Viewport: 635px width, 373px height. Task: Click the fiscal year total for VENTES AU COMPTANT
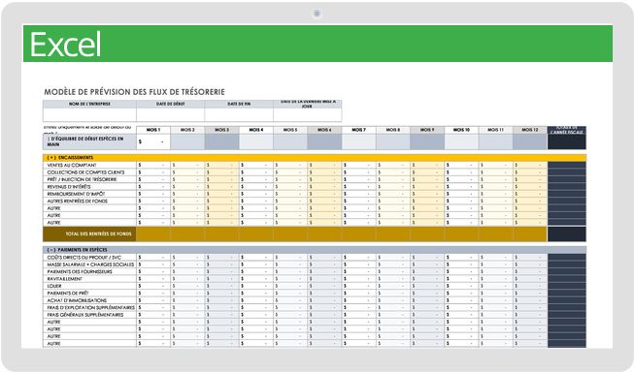coord(567,166)
